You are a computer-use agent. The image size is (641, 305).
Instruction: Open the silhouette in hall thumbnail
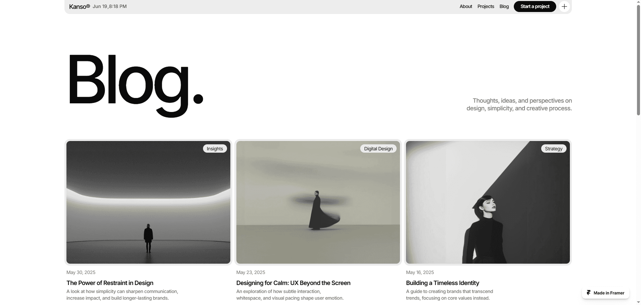[148, 202]
